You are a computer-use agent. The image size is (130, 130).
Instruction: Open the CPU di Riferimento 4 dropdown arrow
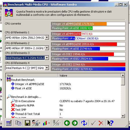point(47,68)
